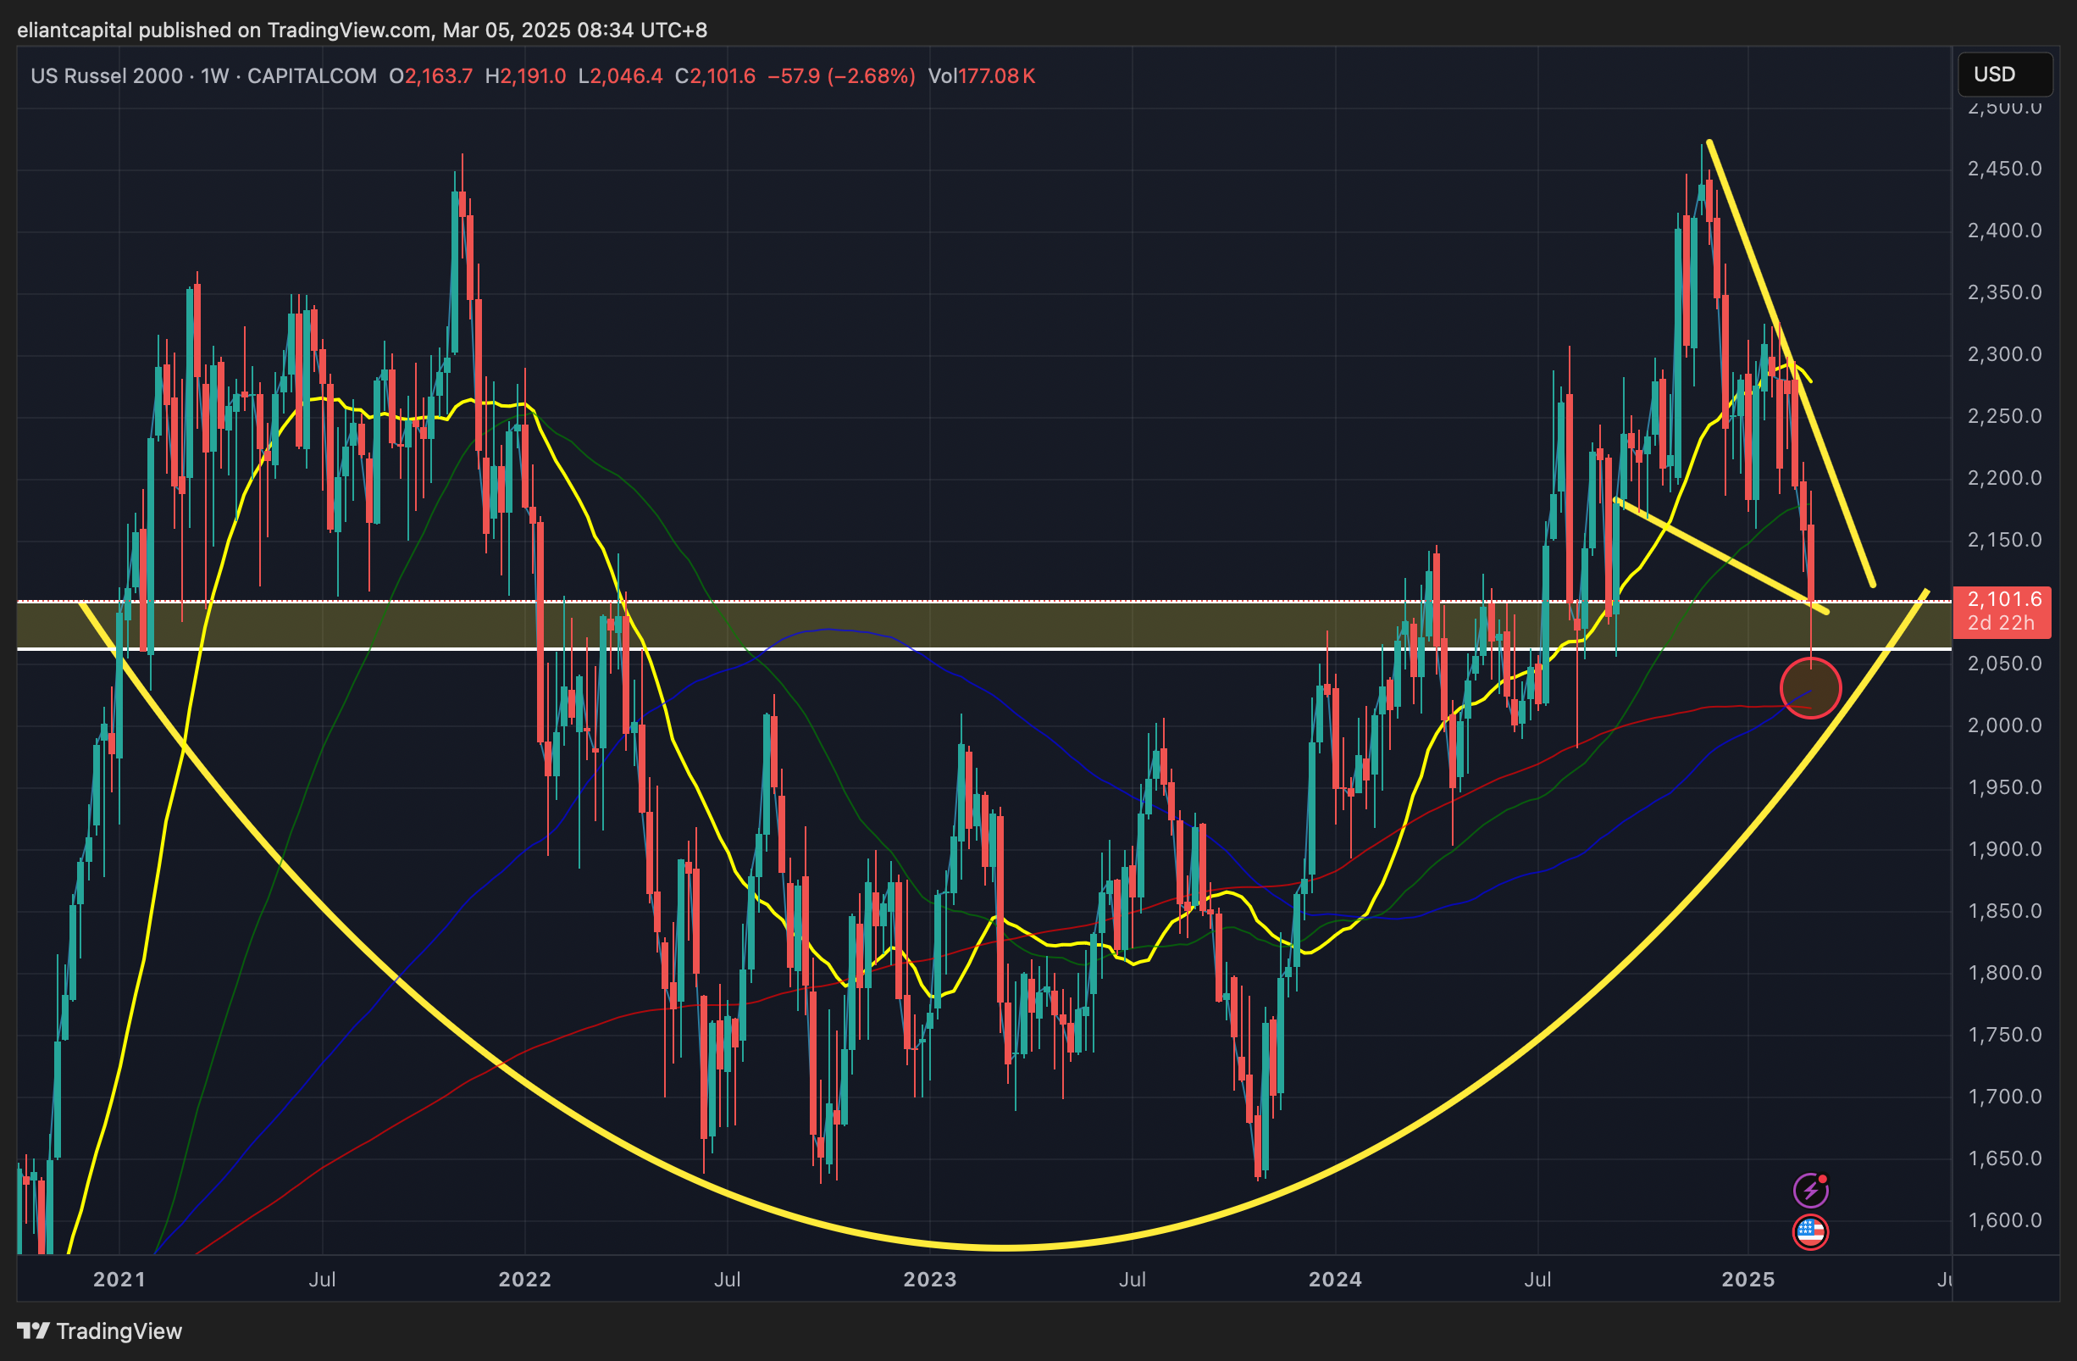Click the Vol 177.08K volume readout
The width and height of the screenshot is (2077, 1361).
tap(982, 76)
